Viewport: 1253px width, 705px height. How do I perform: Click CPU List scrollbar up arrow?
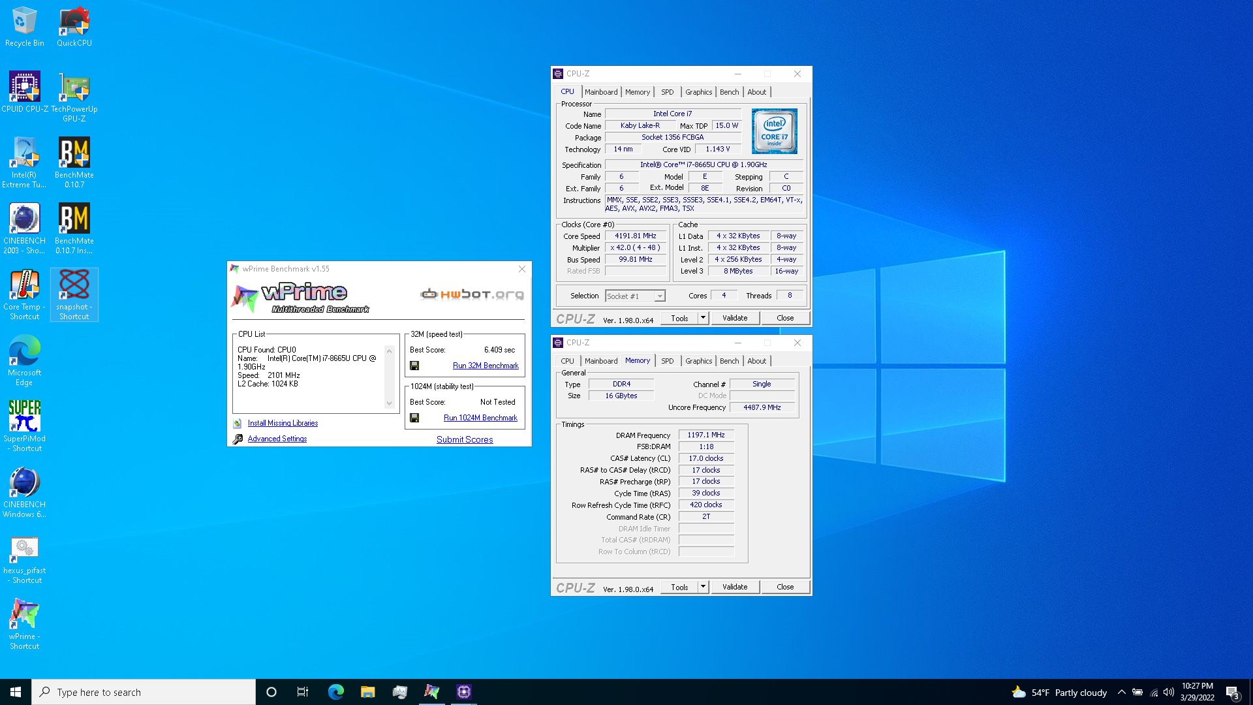click(x=390, y=351)
